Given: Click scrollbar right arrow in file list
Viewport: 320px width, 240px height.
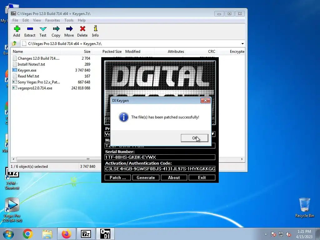Looking at the screenshot, I should pyautogui.click(x=242, y=159).
